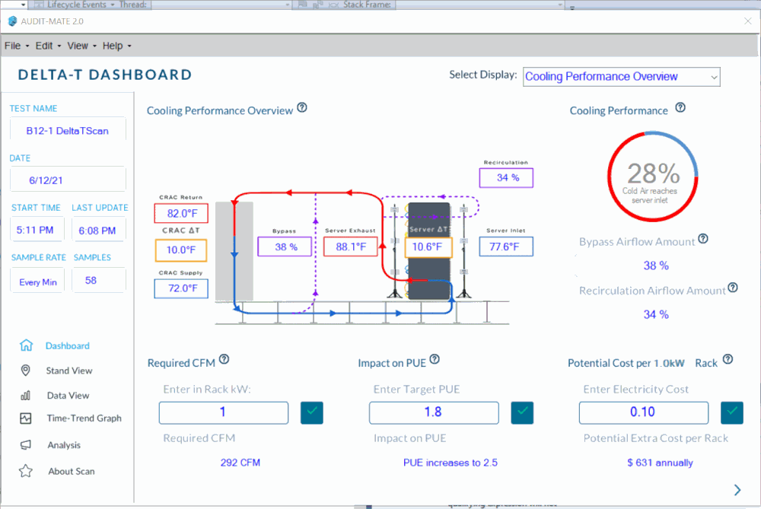Open the File menu

point(15,46)
